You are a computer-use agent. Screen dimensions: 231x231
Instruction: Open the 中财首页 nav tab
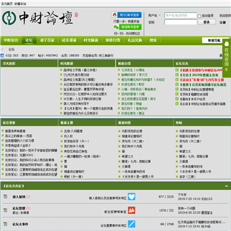coord(11,40)
